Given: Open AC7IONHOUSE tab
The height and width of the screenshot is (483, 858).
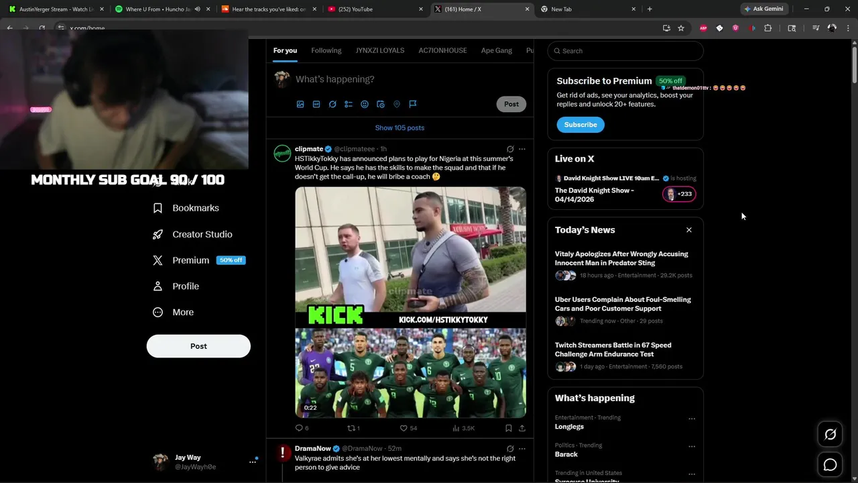Looking at the screenshot, I should (442, 50).
